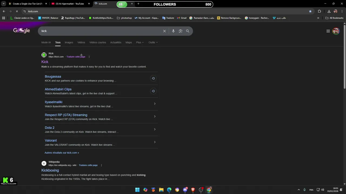The width and height of the screenshot is (346, 194).
Task: Open the site information icon in the address bar
Action: pos(25,11)
